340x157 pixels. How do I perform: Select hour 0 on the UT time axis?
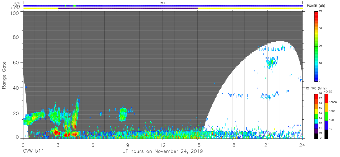click(x=23, y=145)
